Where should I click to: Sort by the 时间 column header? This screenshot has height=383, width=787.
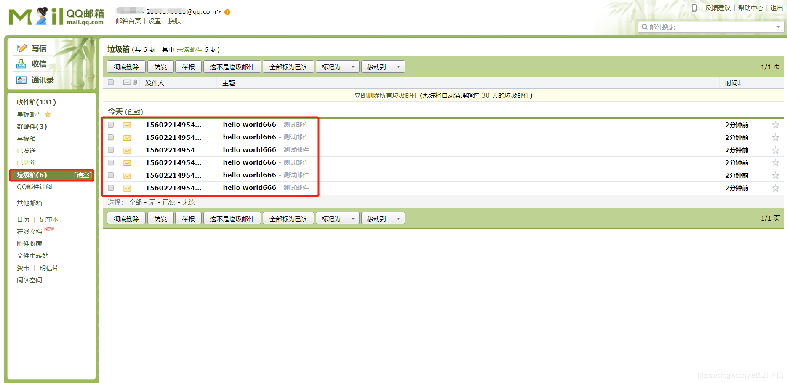click(x=733, y=83)
